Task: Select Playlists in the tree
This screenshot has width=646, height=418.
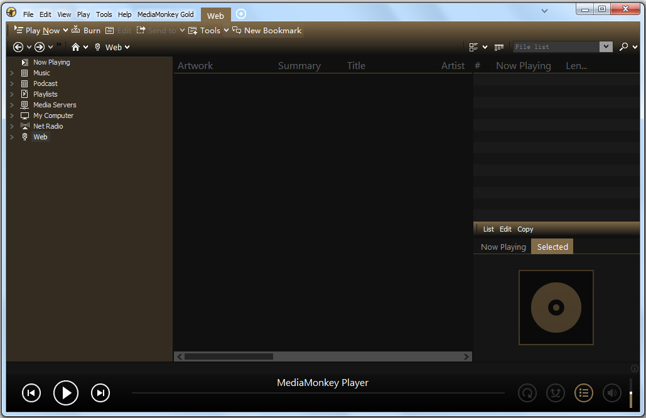Action: tap(45, 94)
